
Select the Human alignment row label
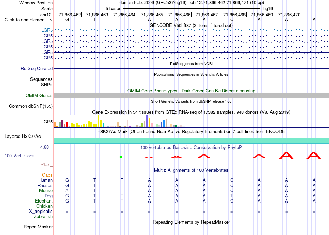45,180
